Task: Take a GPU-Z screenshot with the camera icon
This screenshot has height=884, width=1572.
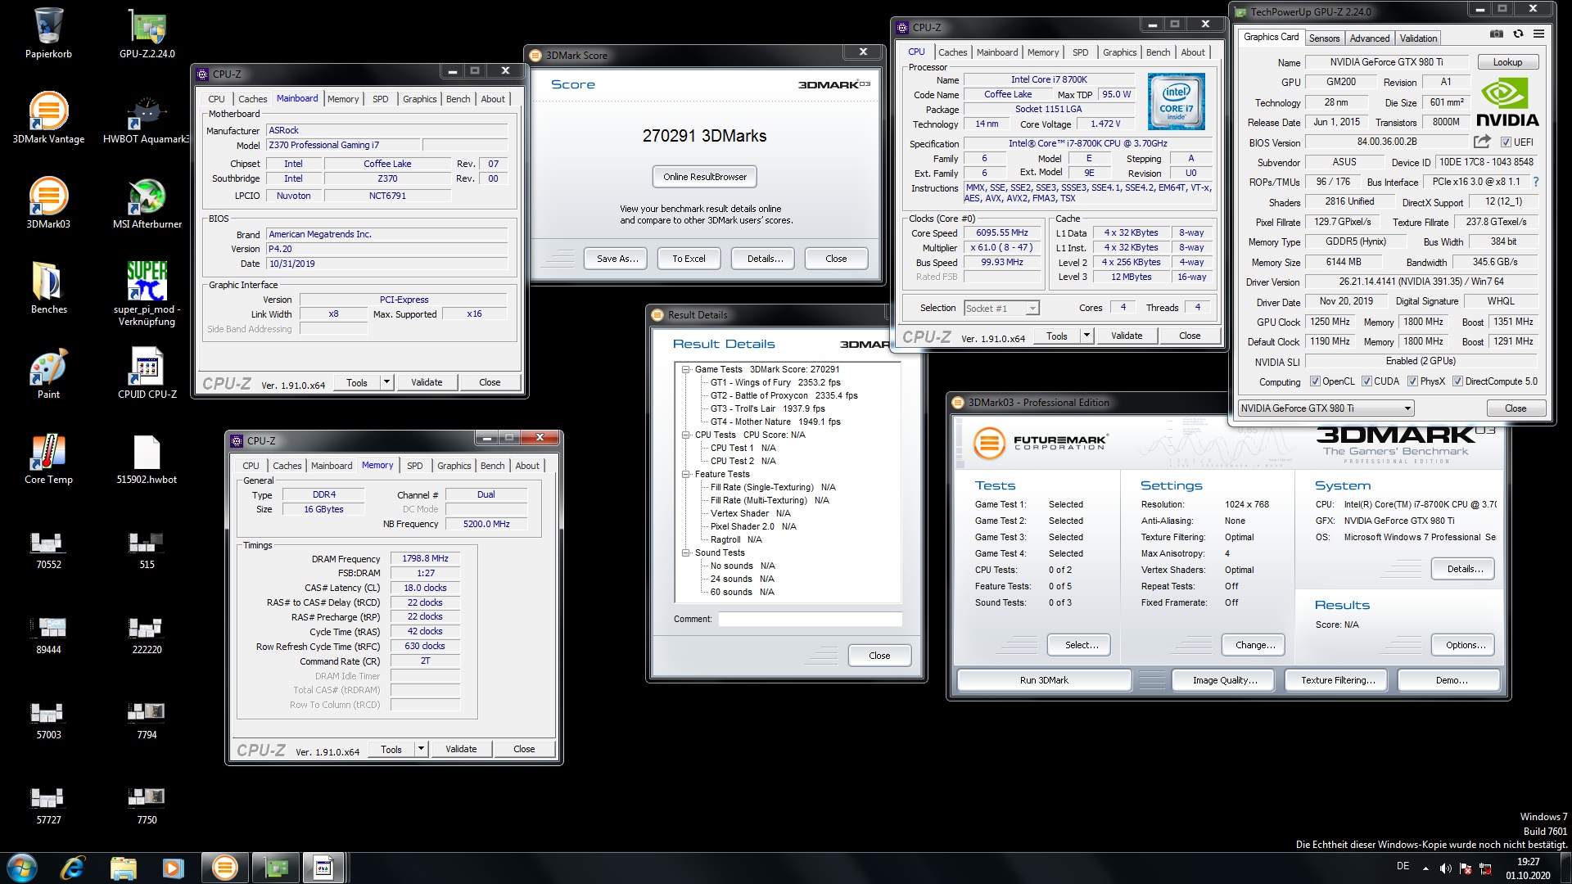Action: [1497, 34]
